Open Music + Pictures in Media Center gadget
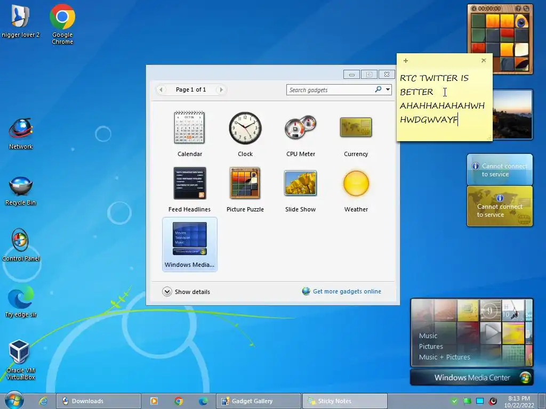The image size is (546, 409). point(444,357)
